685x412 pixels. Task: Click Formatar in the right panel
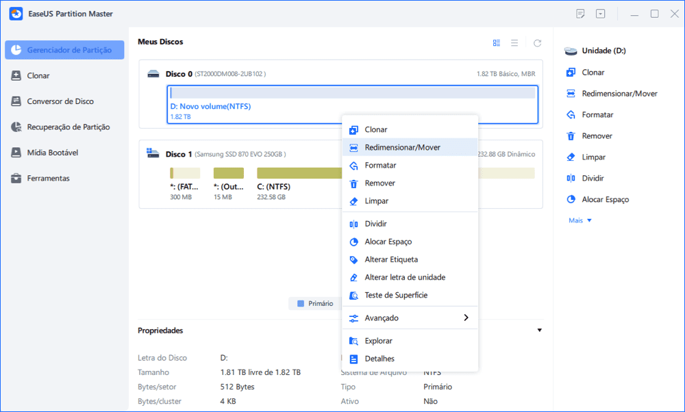pos(590,115)
